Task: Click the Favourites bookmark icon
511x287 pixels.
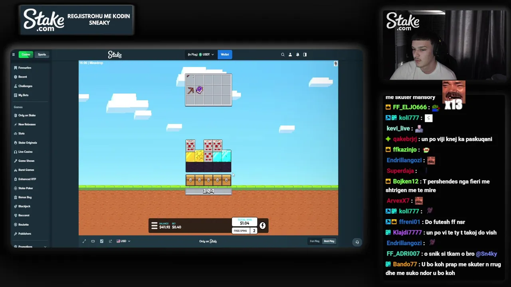Action: click(x=16, y=68)
